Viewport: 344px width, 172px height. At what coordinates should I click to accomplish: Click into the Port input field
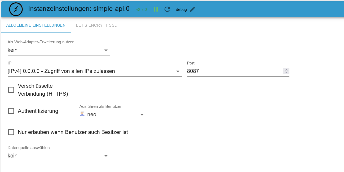(x=233, y=71)
